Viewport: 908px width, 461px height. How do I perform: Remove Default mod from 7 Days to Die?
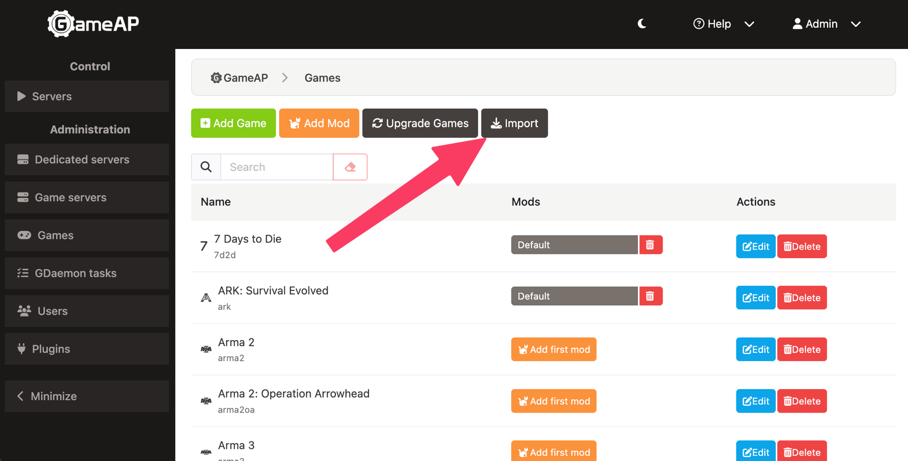650,245
